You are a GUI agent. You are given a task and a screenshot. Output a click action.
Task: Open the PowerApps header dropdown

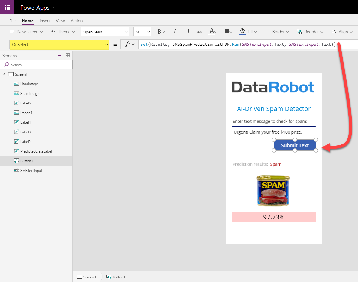[x=55, y=8]
